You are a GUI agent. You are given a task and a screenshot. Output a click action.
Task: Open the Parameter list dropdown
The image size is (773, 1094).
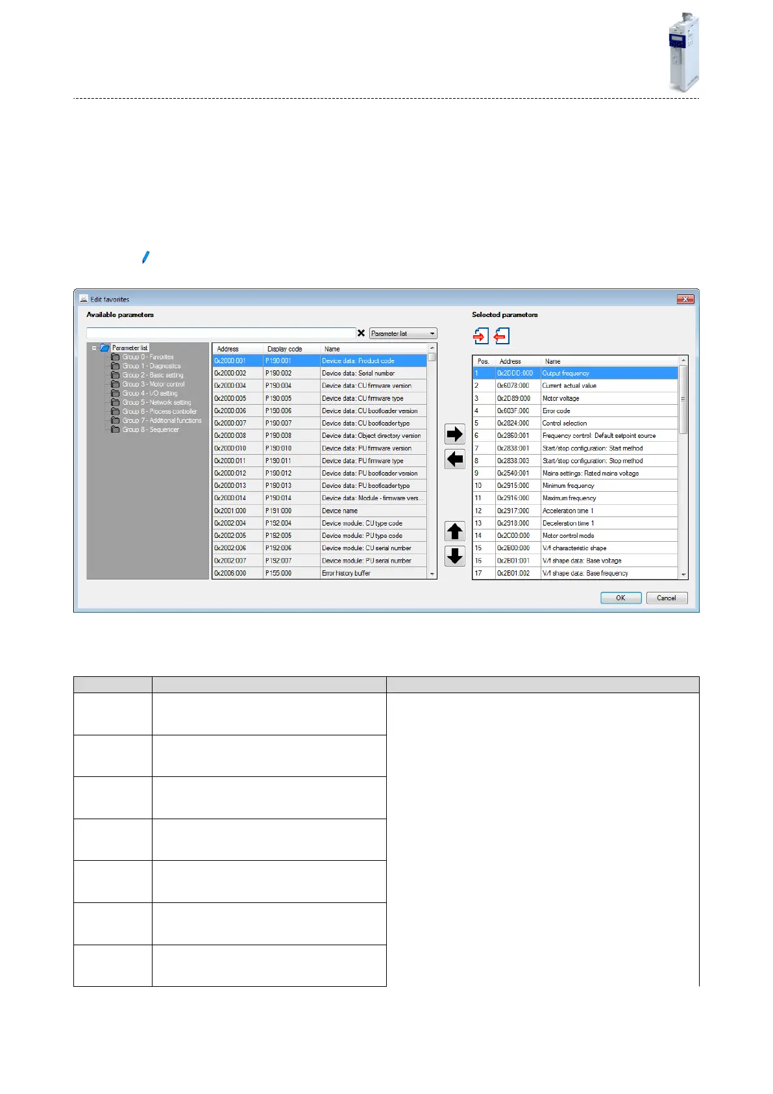coord(403,333)
